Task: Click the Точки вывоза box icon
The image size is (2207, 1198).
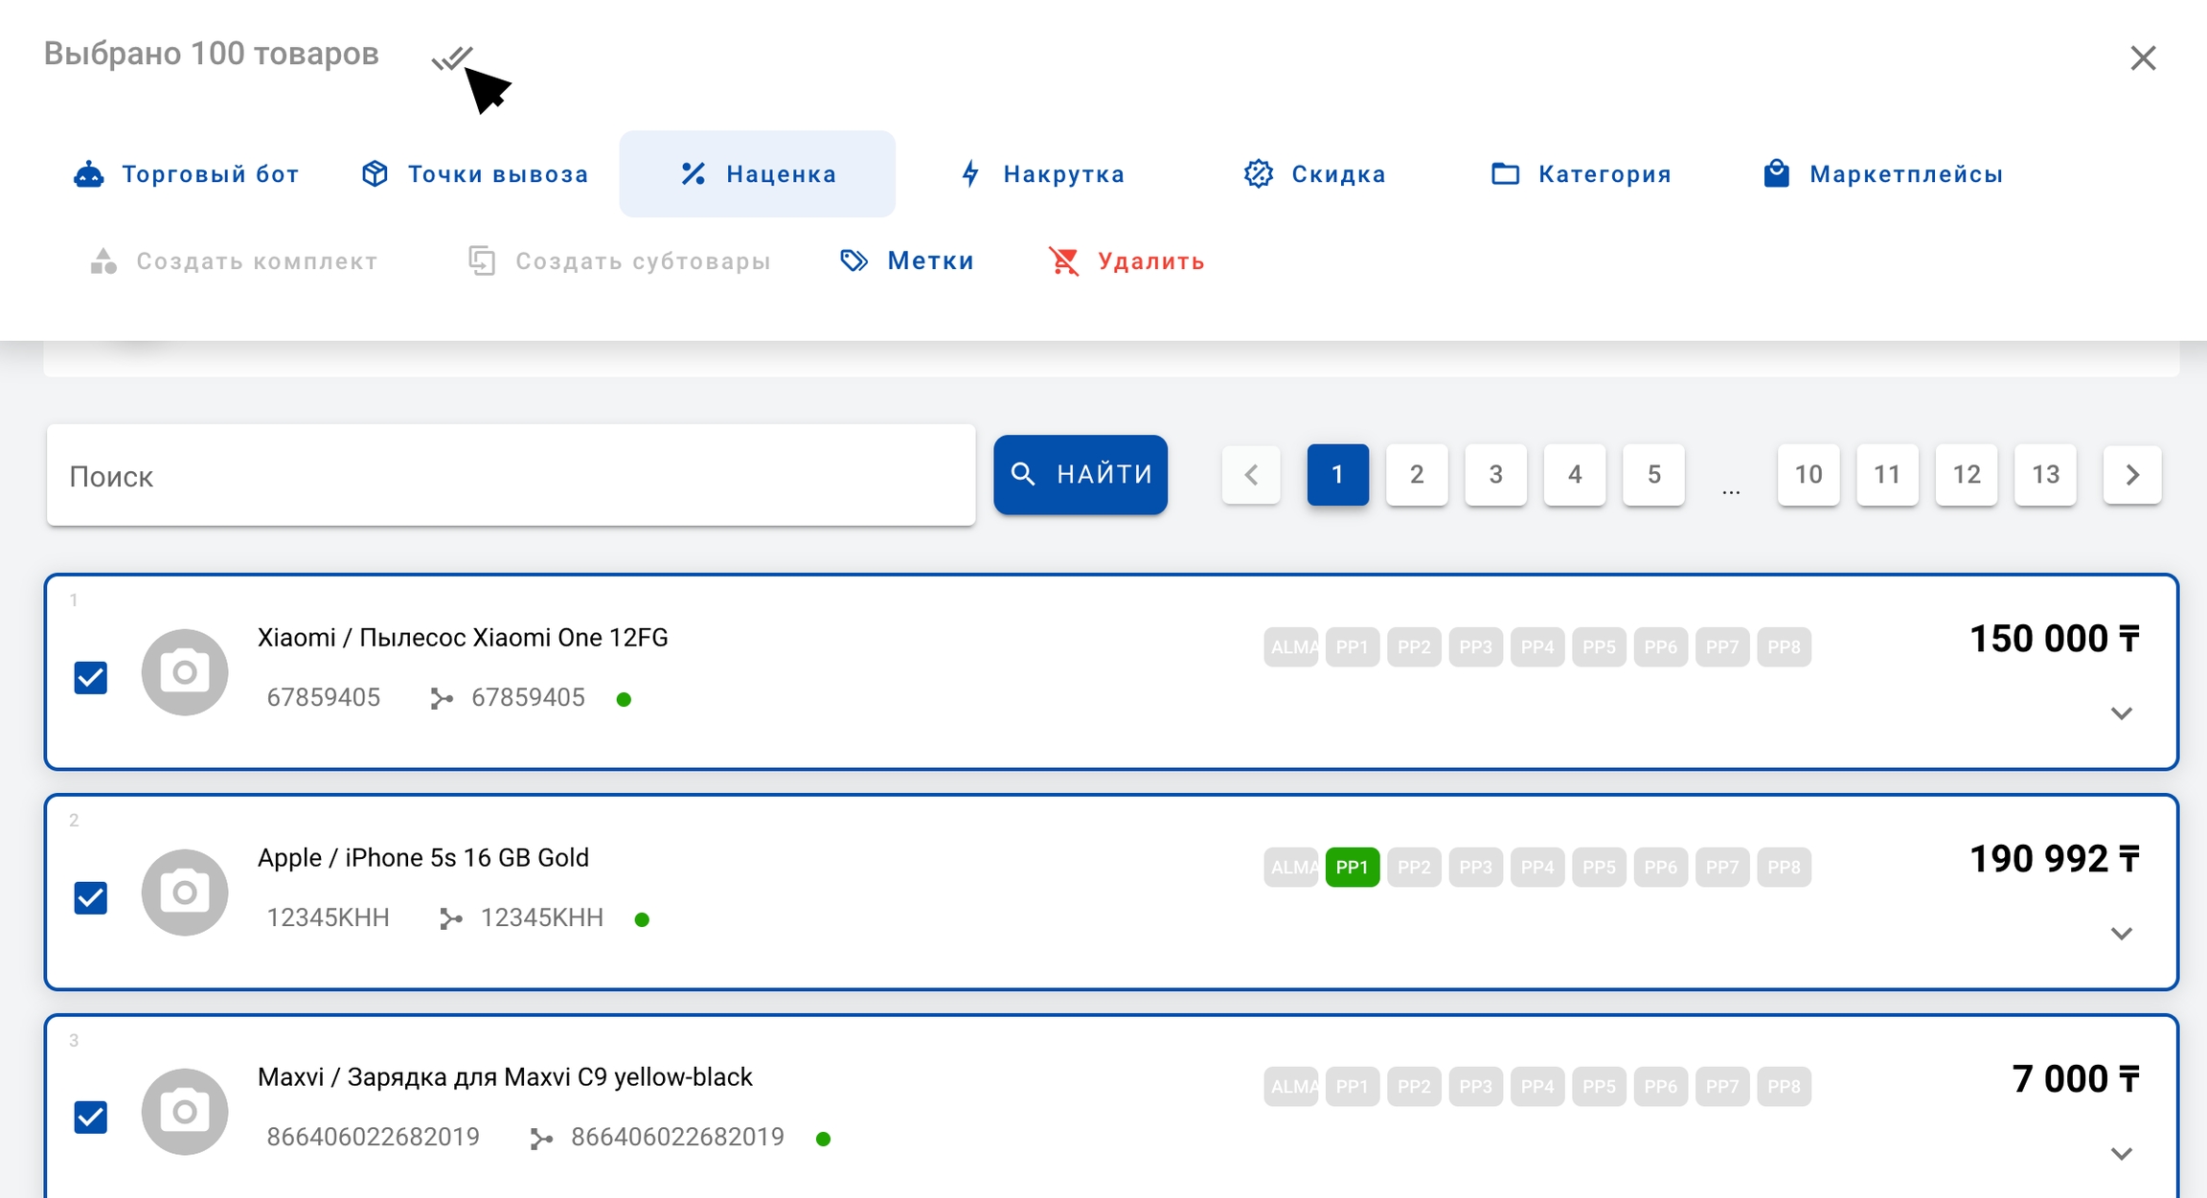Action: (x=375, y=174)
